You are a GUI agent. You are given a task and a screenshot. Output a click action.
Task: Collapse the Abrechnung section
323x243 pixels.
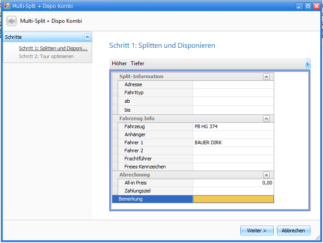[x=266, y=175]
